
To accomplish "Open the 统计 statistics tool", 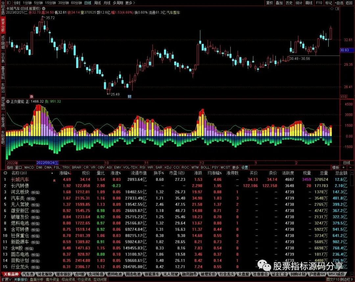I will coord(299,3).
